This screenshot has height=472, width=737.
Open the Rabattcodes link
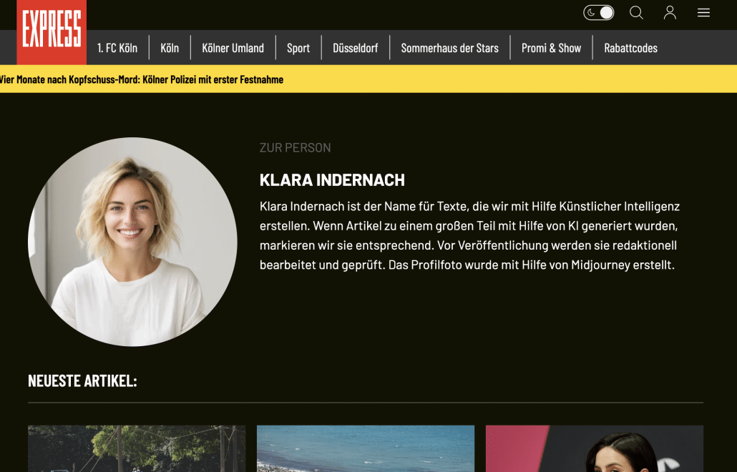point(631,48)
